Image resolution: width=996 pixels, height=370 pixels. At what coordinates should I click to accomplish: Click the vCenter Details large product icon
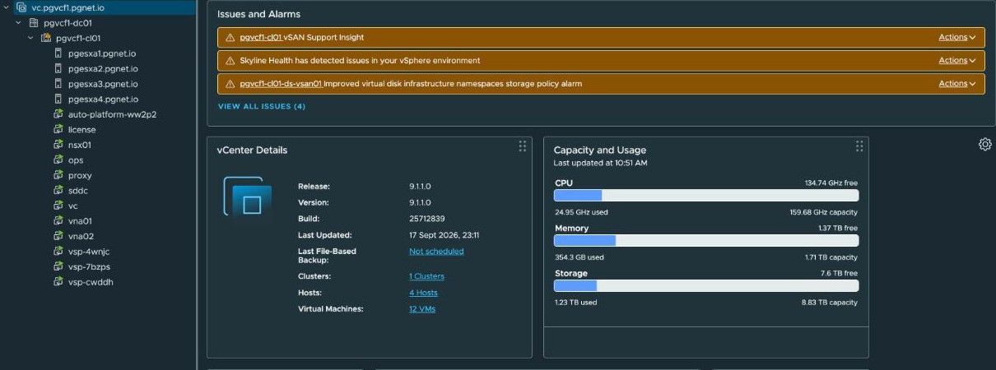(x=247, y=197)
